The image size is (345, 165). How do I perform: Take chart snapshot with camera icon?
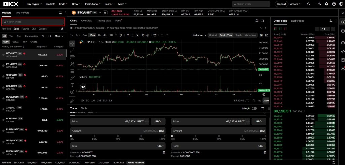click(261, 35)
